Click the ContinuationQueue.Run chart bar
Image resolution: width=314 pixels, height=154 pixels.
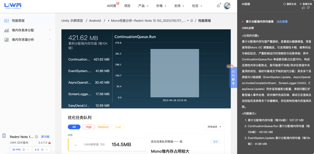coord(174,73)
